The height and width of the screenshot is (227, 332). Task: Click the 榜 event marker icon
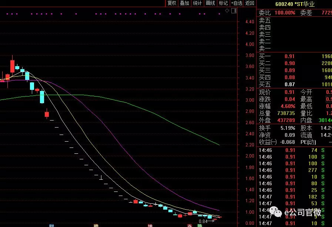tap(96, 226)
